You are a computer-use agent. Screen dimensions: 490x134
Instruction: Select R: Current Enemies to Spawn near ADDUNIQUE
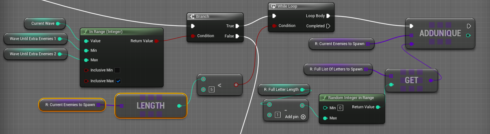[x=342, y=44]
